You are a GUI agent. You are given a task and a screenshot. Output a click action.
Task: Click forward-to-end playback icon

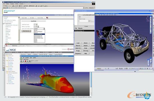point(30,61)
